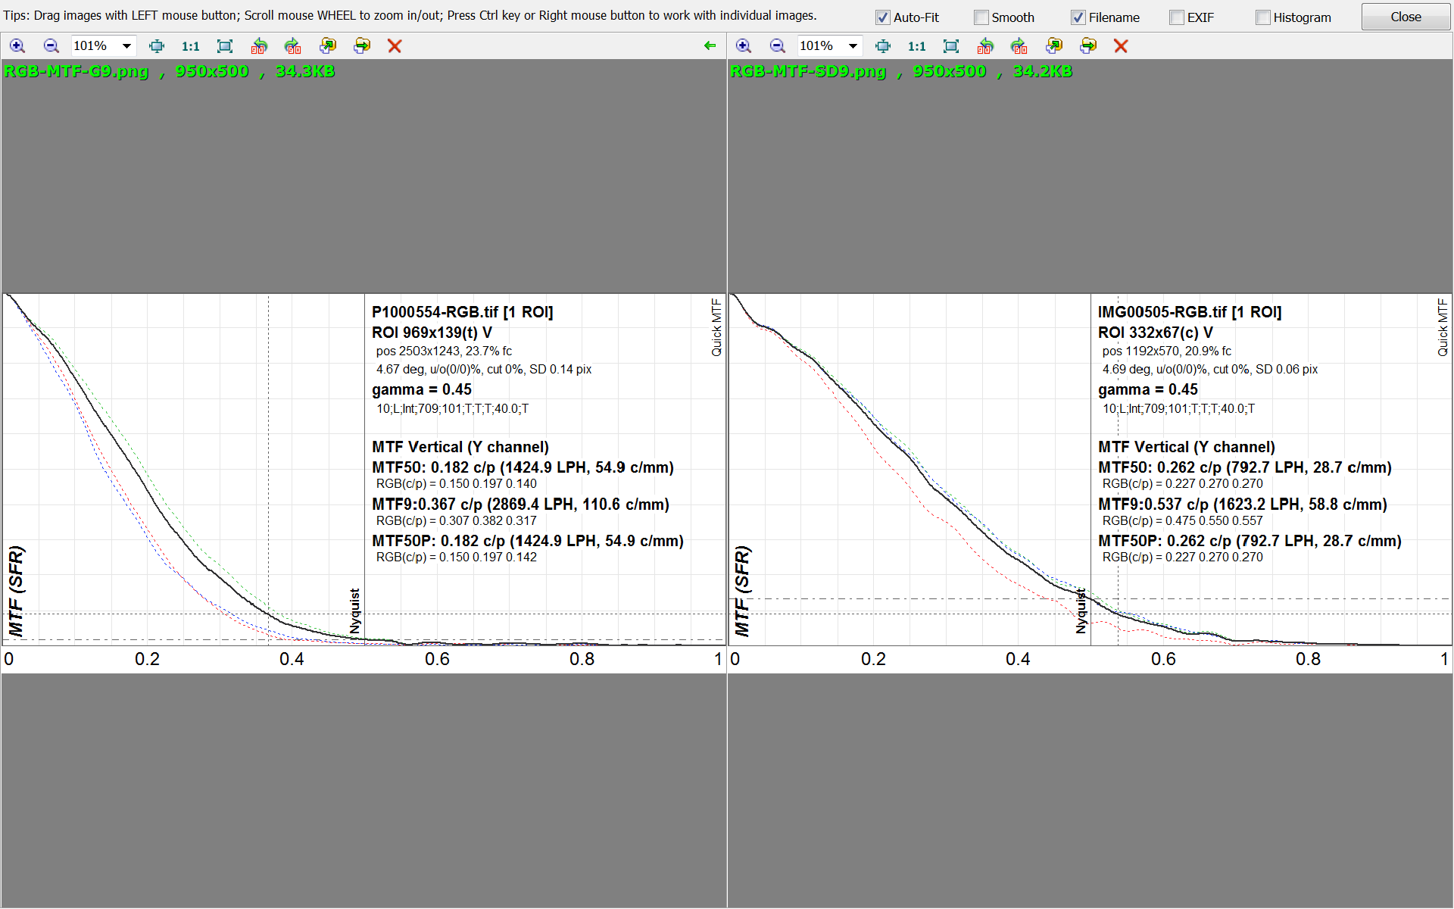Click copy-to-folder icon in left pane

(327, 46)
